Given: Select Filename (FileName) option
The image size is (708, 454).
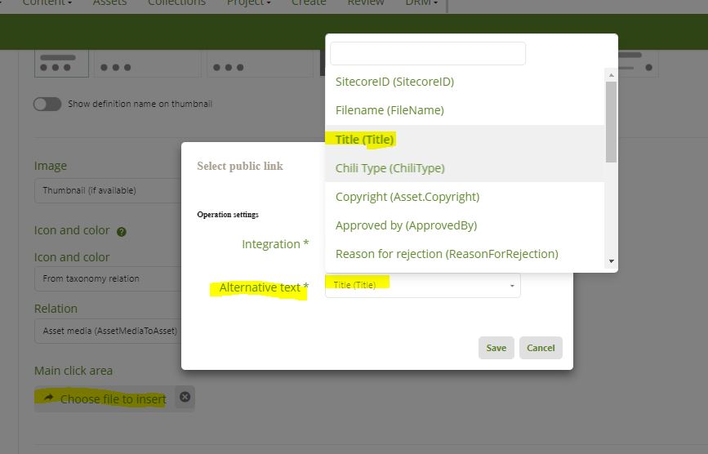Looking at the screenshot, I should [x=390, y=110].
